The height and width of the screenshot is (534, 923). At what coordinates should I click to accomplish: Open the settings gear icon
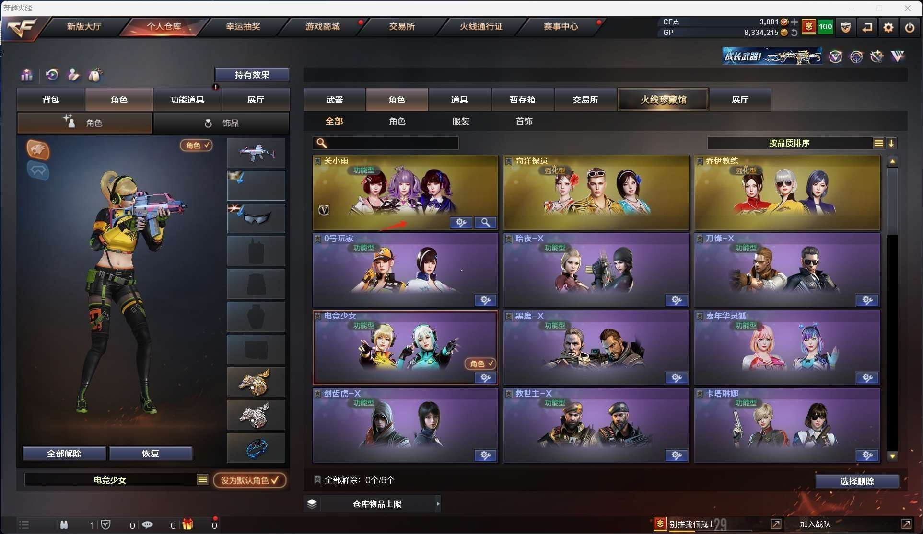[888, 27]
